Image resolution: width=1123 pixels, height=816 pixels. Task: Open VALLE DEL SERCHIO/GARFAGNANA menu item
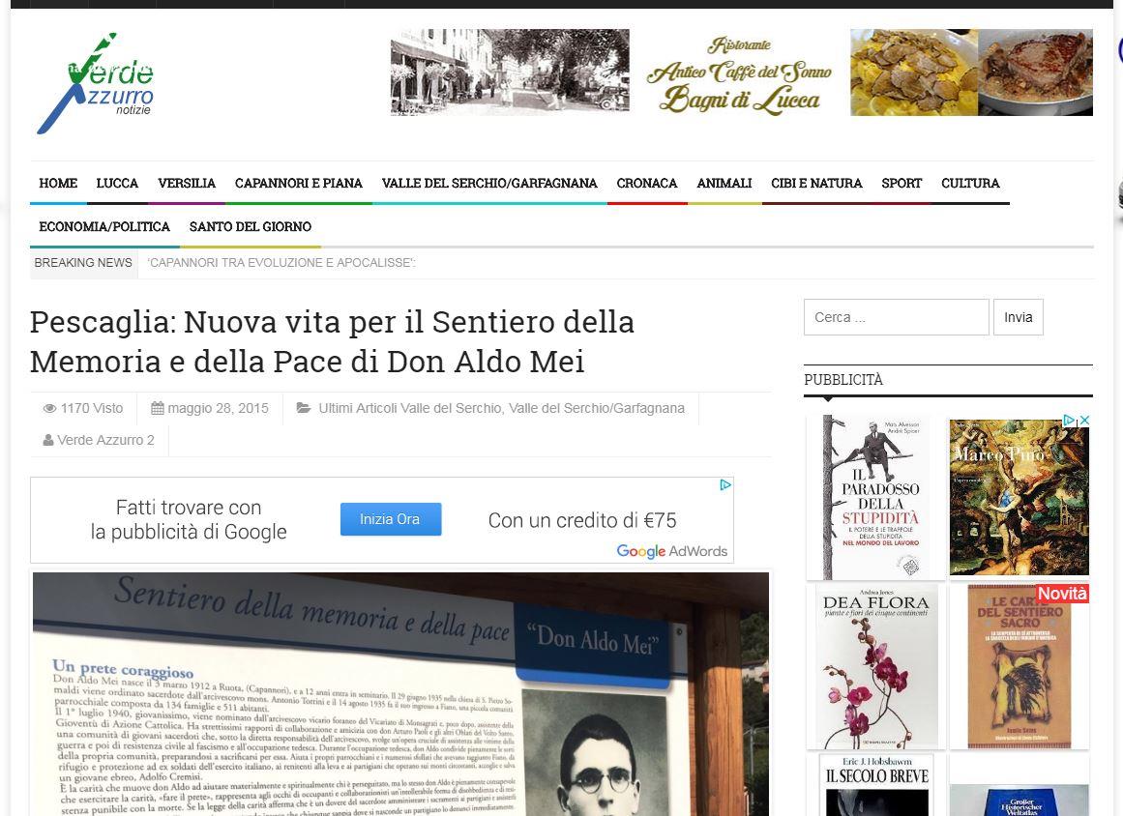tap(489, 184)
